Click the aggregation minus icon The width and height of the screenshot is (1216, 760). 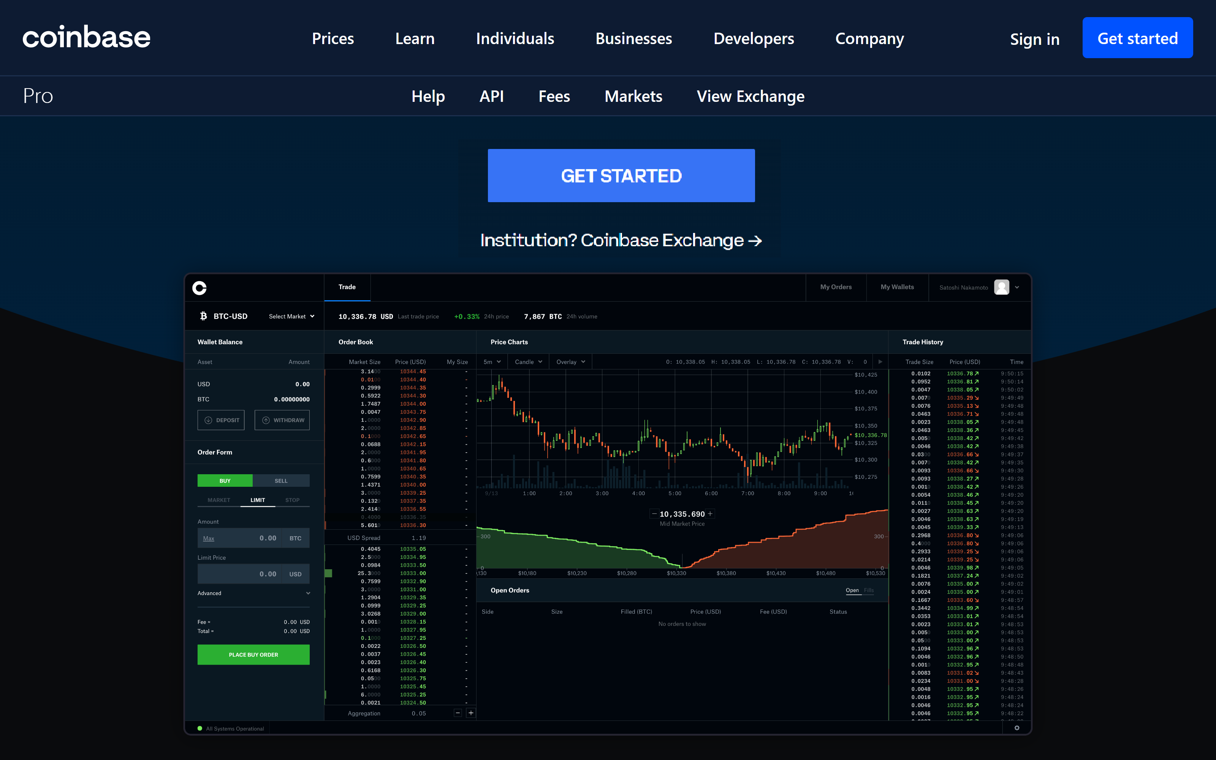click(x=458, y=713)
